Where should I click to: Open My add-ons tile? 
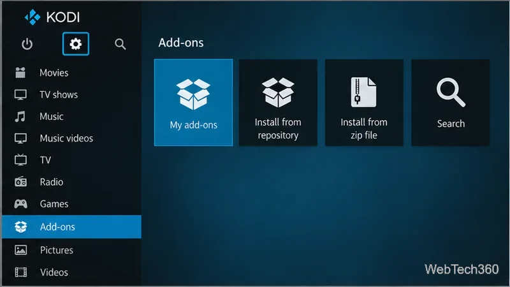point(194,103)
